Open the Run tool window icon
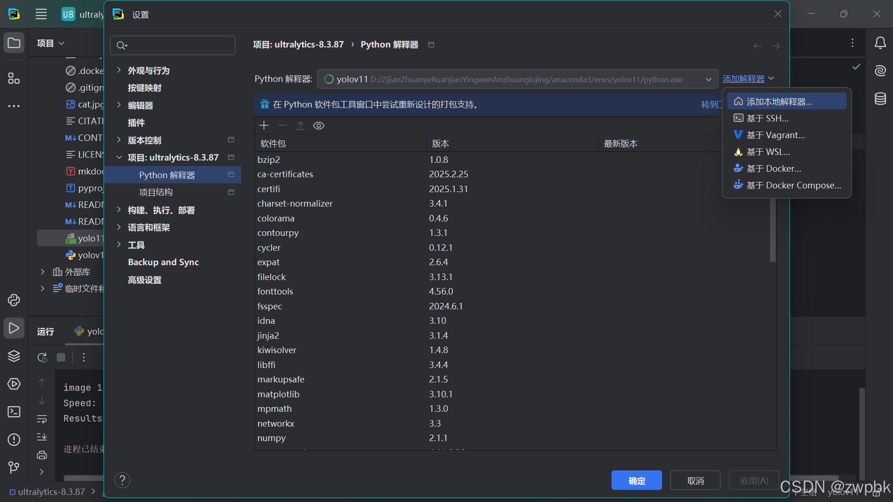Viewport: 893px width, 502px height. click(14, 328)
